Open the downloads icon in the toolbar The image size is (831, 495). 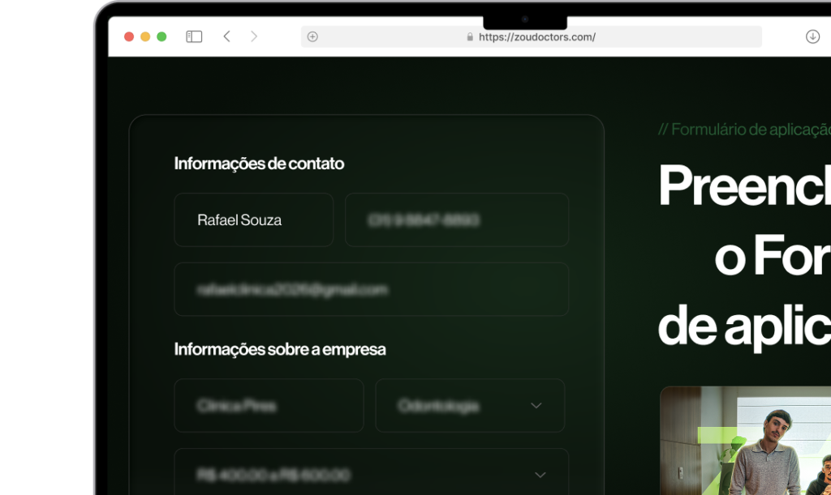coord(812,36)
